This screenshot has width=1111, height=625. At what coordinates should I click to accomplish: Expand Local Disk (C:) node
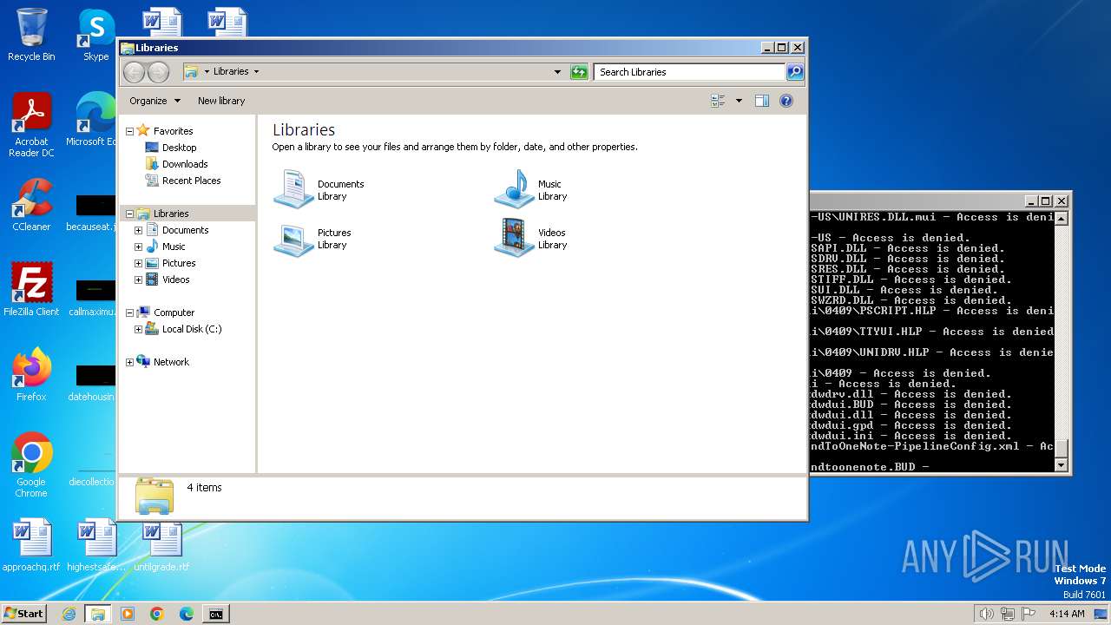tap(138, 329)
